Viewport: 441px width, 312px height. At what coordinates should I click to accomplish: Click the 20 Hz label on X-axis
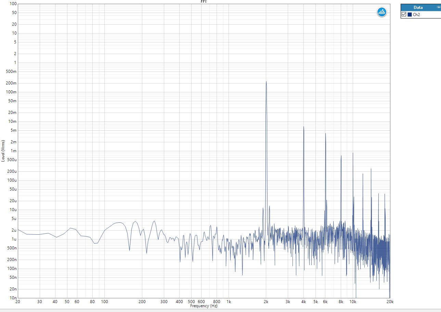coord(18,302)
